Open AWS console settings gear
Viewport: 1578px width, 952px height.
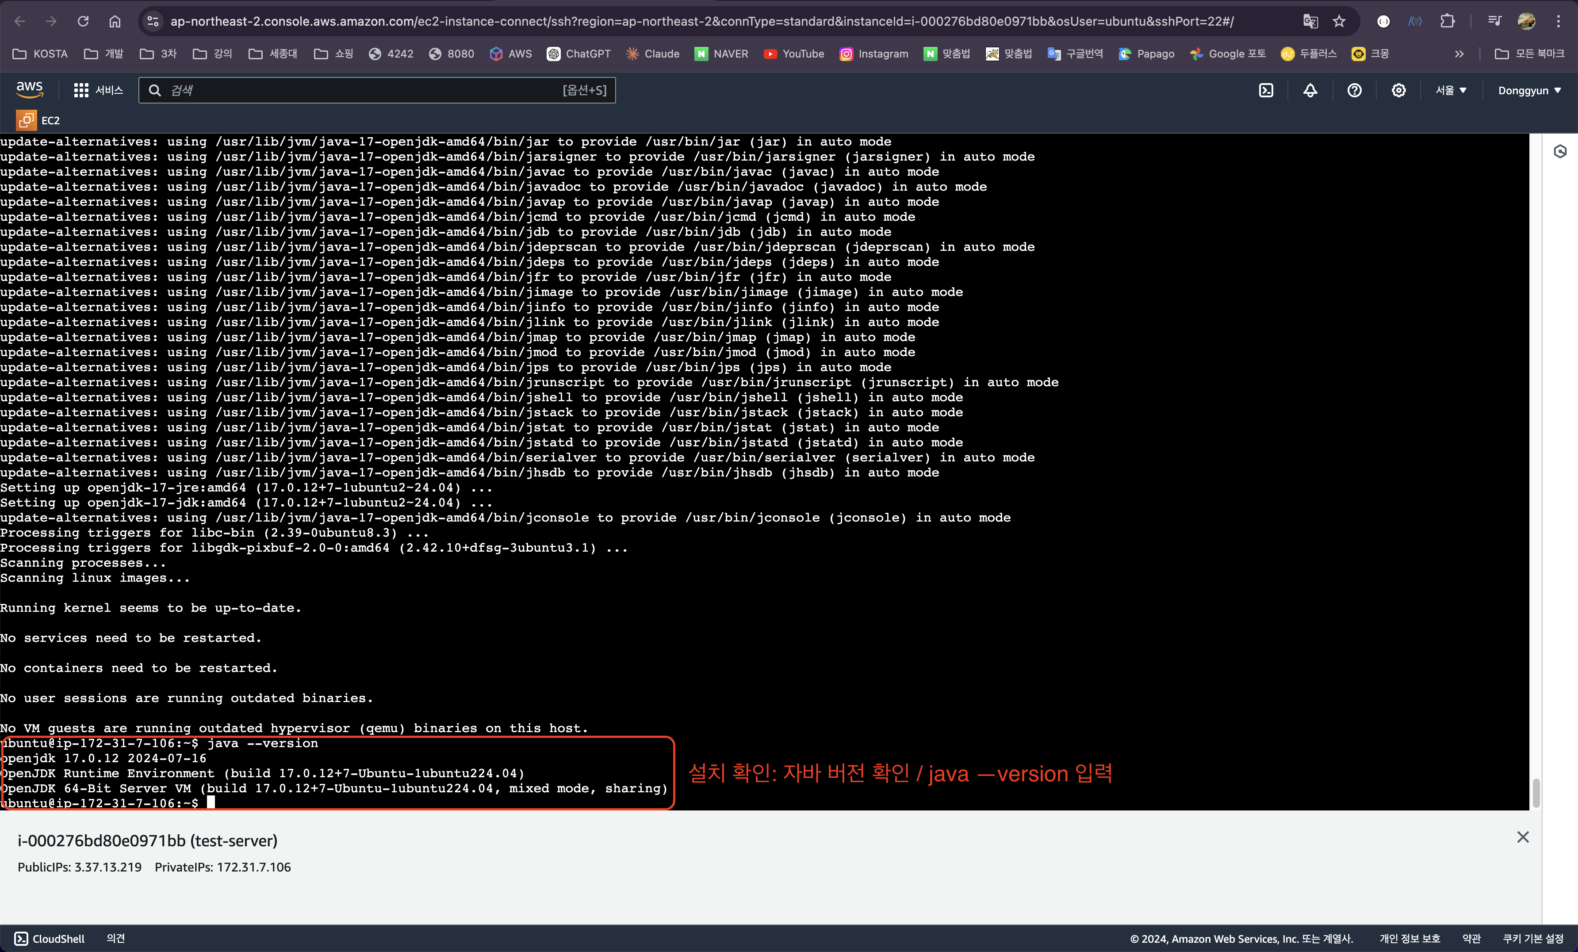click(x=1398, y=90)
